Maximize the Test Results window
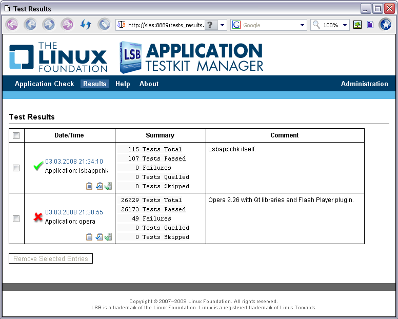Viewport: 398px width, 319px height. coord(377,9)
